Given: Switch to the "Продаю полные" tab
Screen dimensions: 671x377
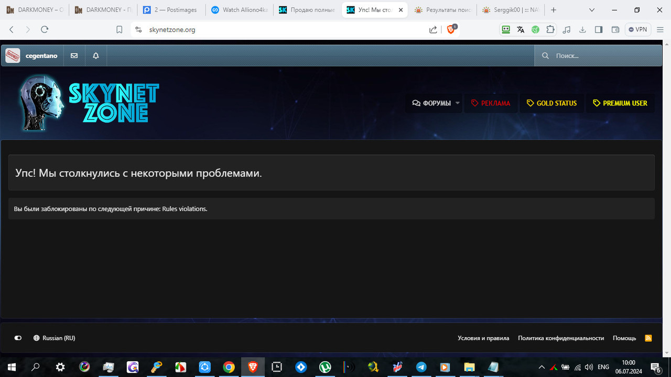Looking at the screenshot, I should (x=307, y=10).
